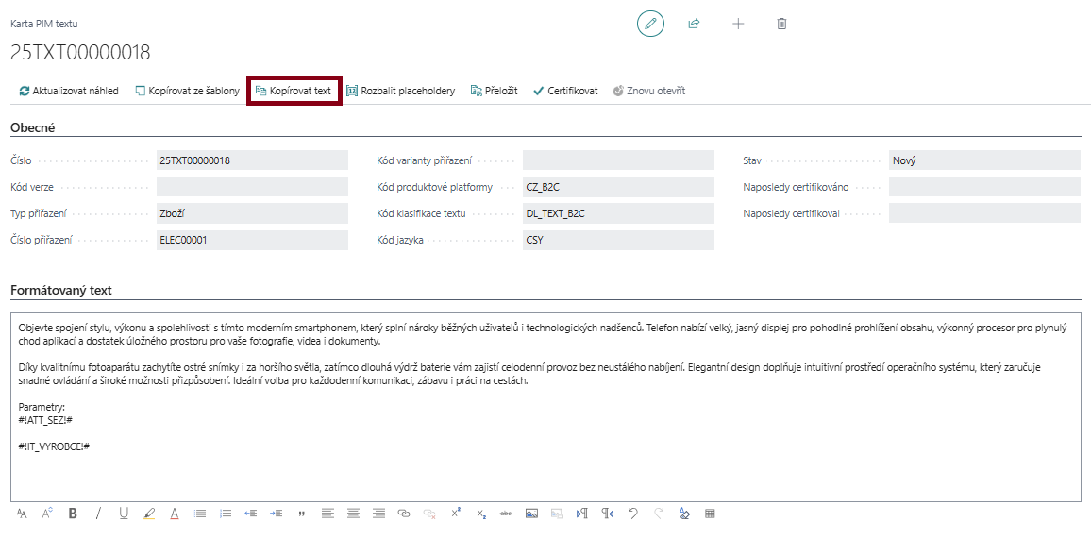
Task: Collapse the Obecné section
Action: point(32,127)
